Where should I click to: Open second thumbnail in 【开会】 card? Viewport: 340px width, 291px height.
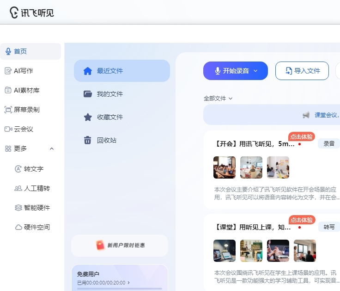(x=251, y=167)
